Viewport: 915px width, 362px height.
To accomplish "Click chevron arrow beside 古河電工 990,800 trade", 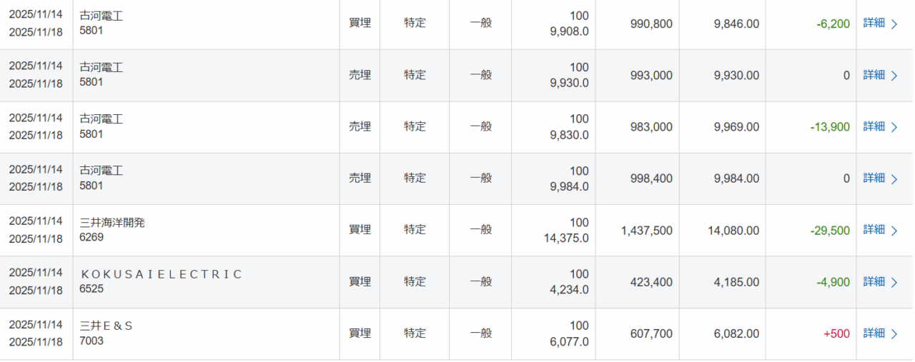I will click(894, 24).
